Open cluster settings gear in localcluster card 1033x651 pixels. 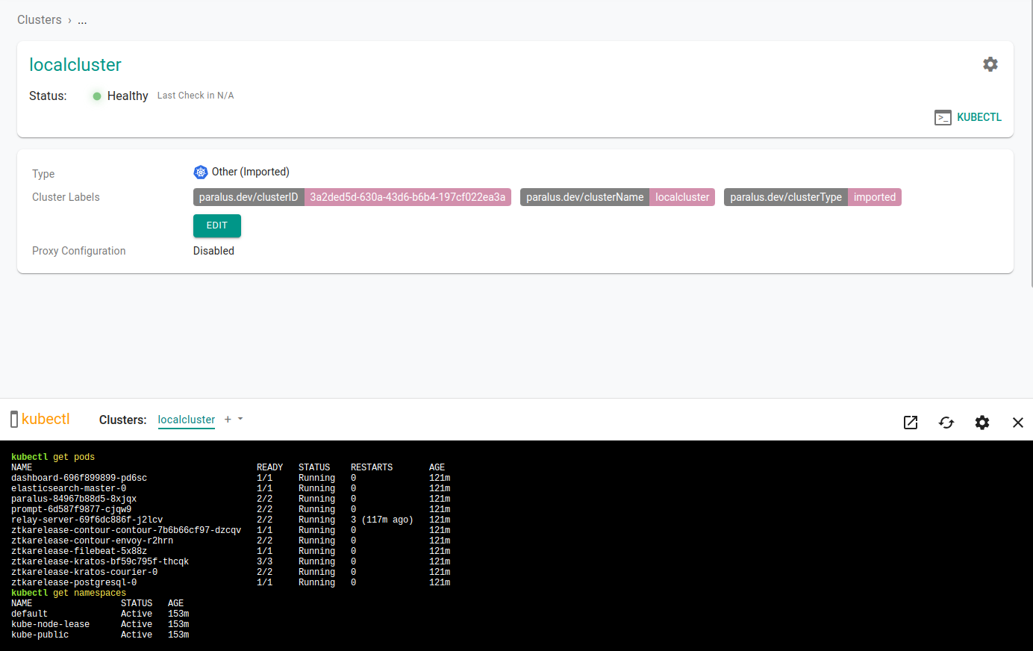pyautogui.click(x=990, y=64)
